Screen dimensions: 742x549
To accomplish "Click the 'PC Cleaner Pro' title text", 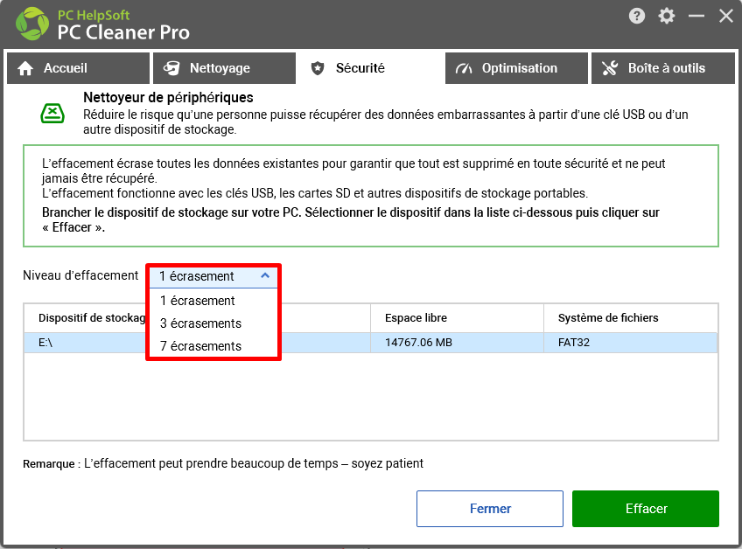I will 123,32.
